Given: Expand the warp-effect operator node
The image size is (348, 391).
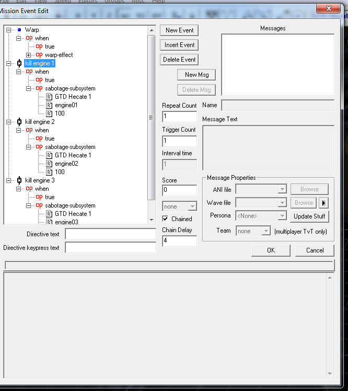Looking at the screenshot, I should click(x=28, y=55).
